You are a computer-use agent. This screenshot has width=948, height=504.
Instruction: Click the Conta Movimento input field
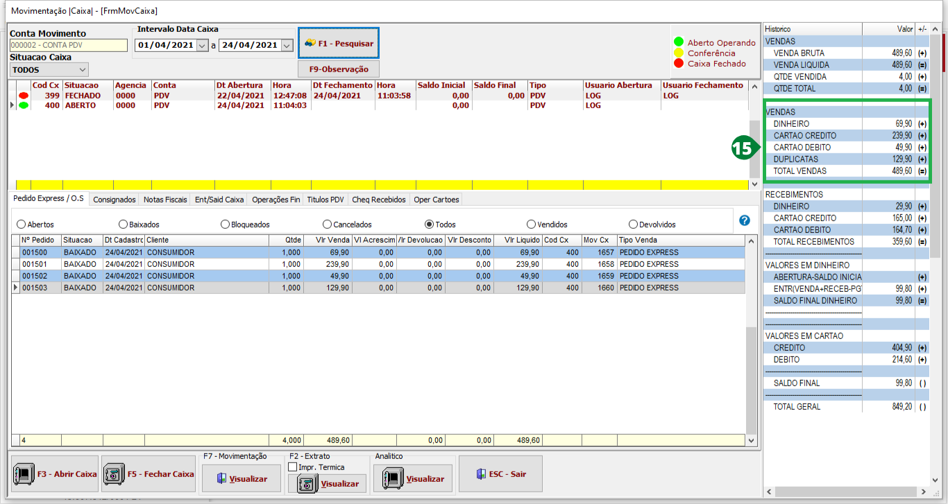tap(69, 45)
